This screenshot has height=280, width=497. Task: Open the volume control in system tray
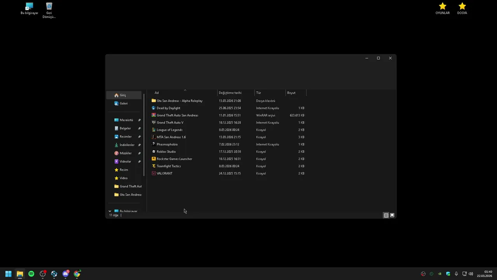tap(471, 274)
